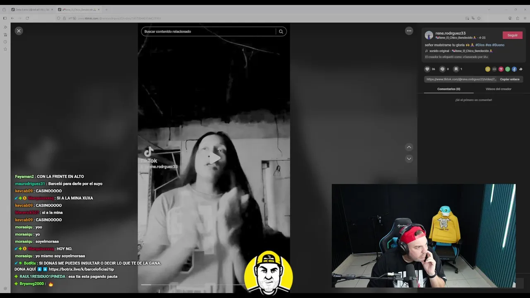The height and width of the screenshot is (298, 530).
Task: Go to the next video with the down chevron
Action: (x=409, y=159)
